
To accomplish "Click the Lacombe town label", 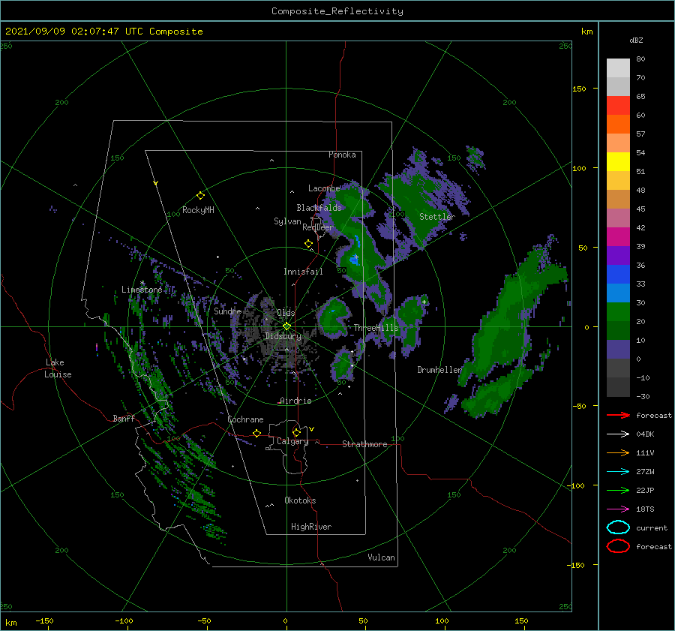I will (x=324, y=188).
